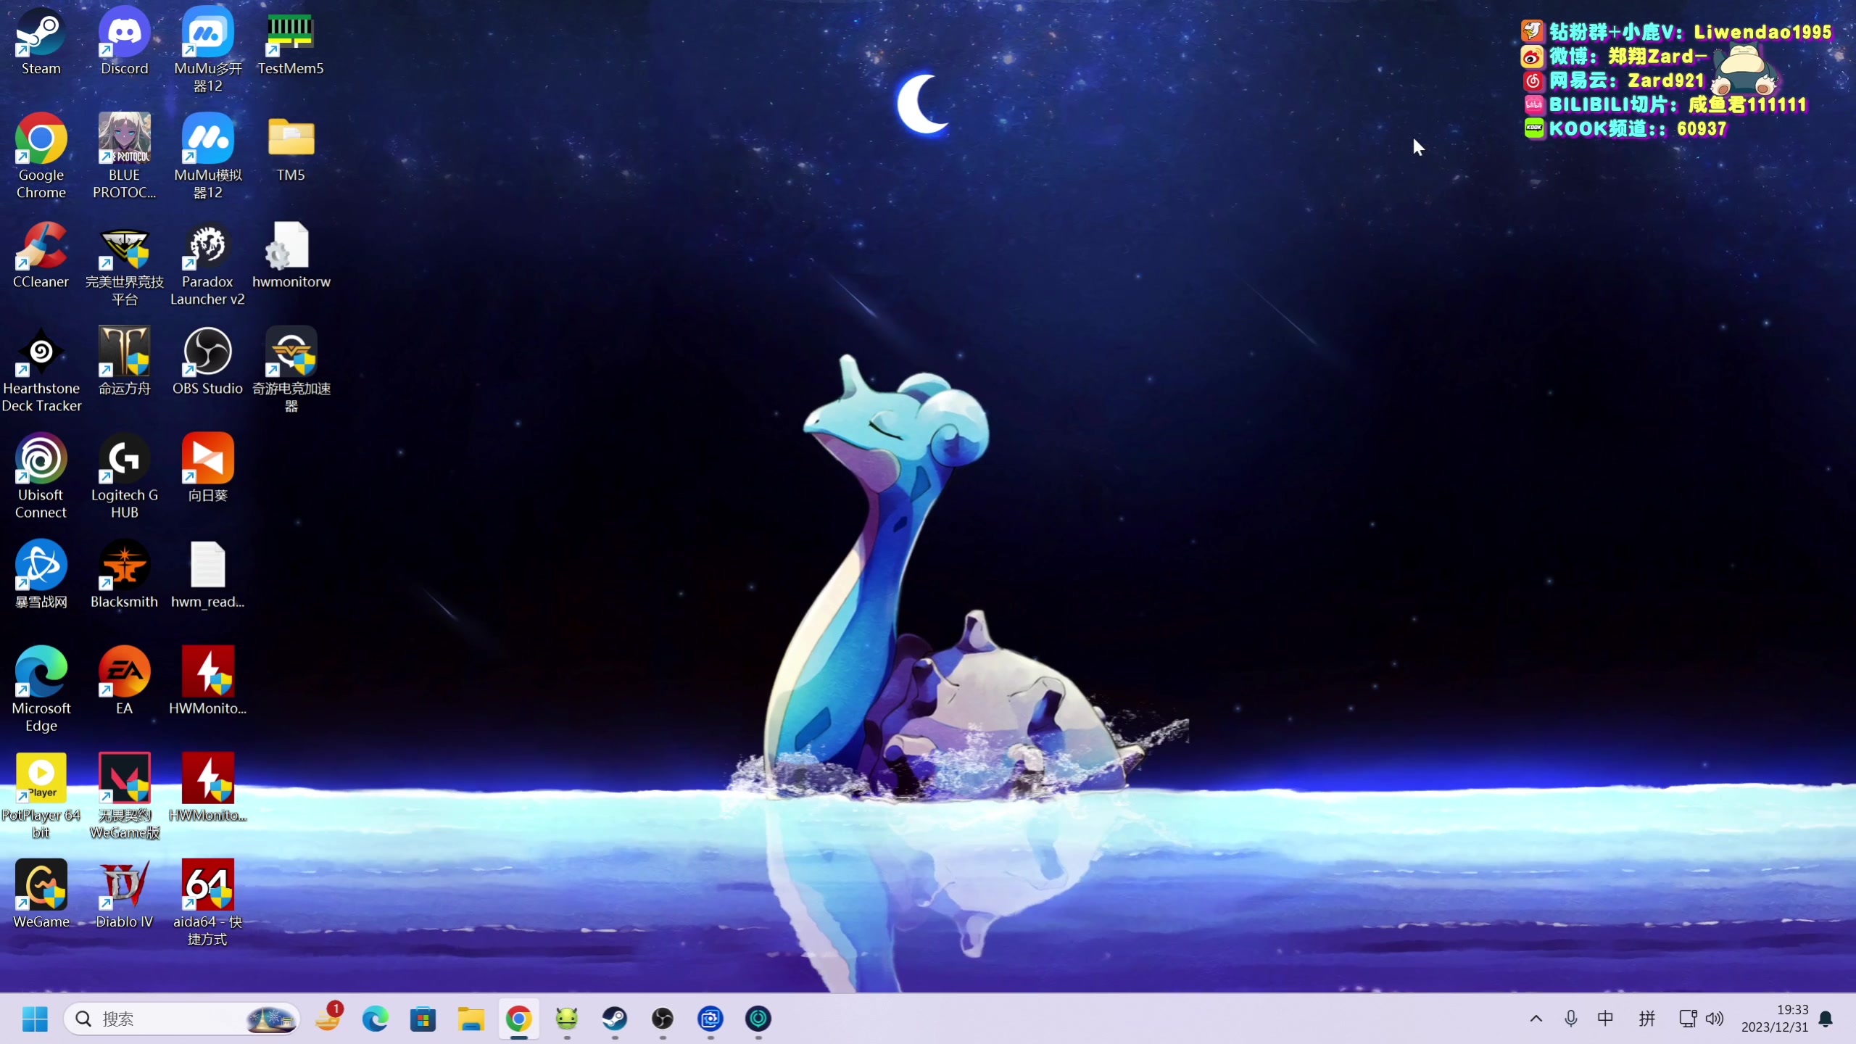Click the CCleaner desktop shortcut
Screen dimensions: 1856x1044
point(41,246)
